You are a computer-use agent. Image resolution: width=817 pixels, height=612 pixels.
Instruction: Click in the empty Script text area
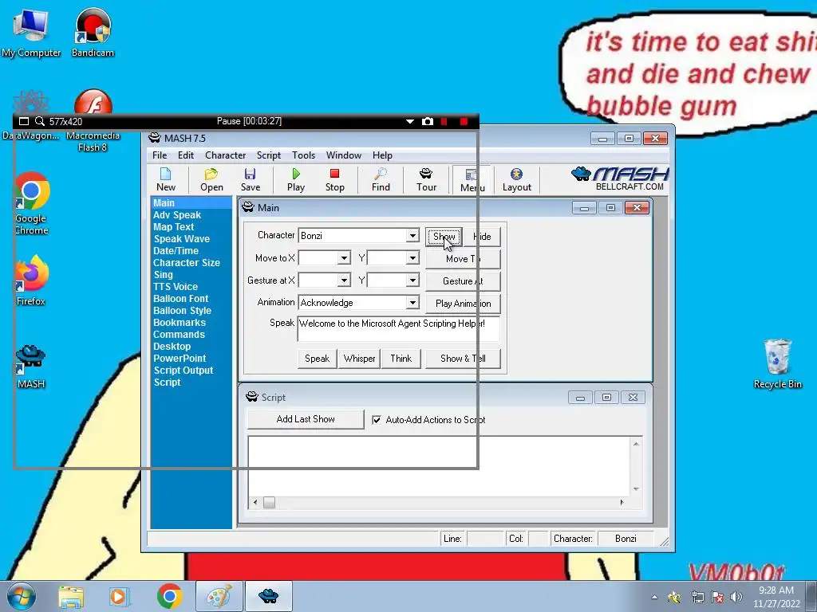click(439, 465)
